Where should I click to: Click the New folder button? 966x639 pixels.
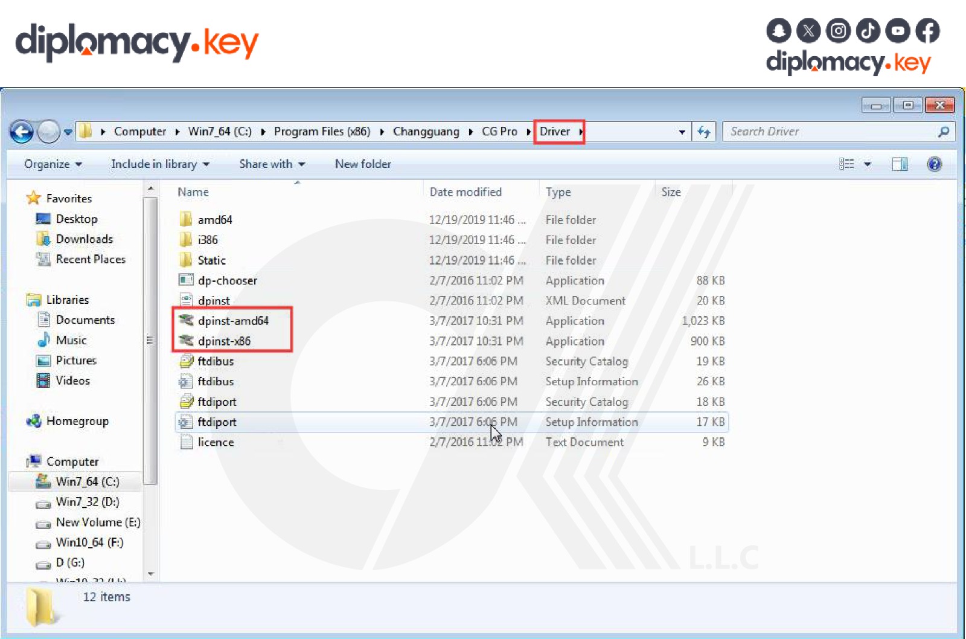click(x=363, y=164)
